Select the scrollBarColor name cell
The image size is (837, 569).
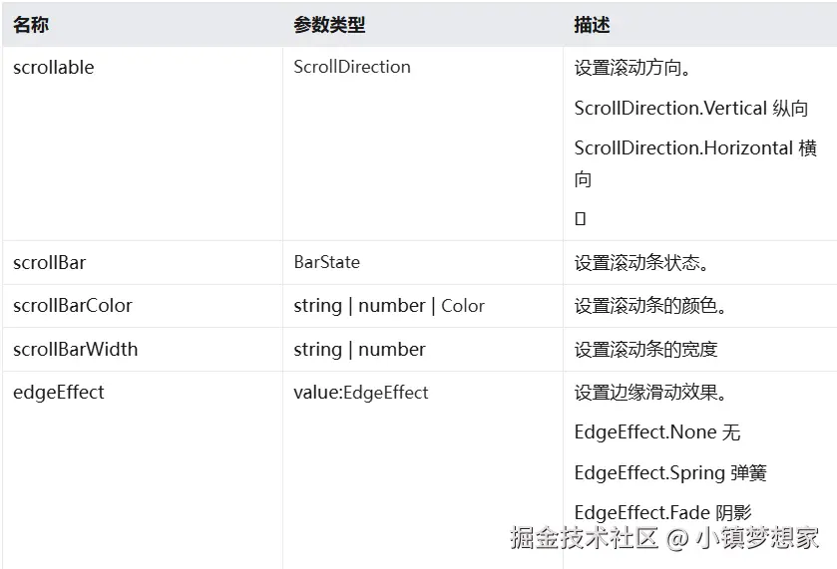[x=73, y=306]
